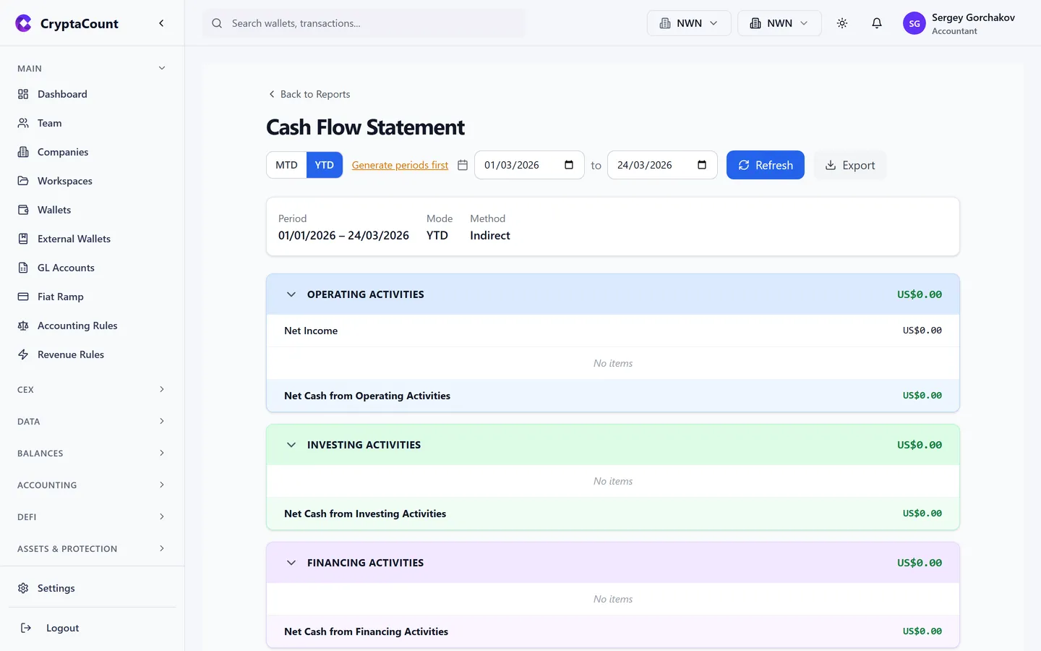The width and height of the screenshot is (1041, 651).
Task: Click the External Wallets icon
Action: click(x=23, y=239)
